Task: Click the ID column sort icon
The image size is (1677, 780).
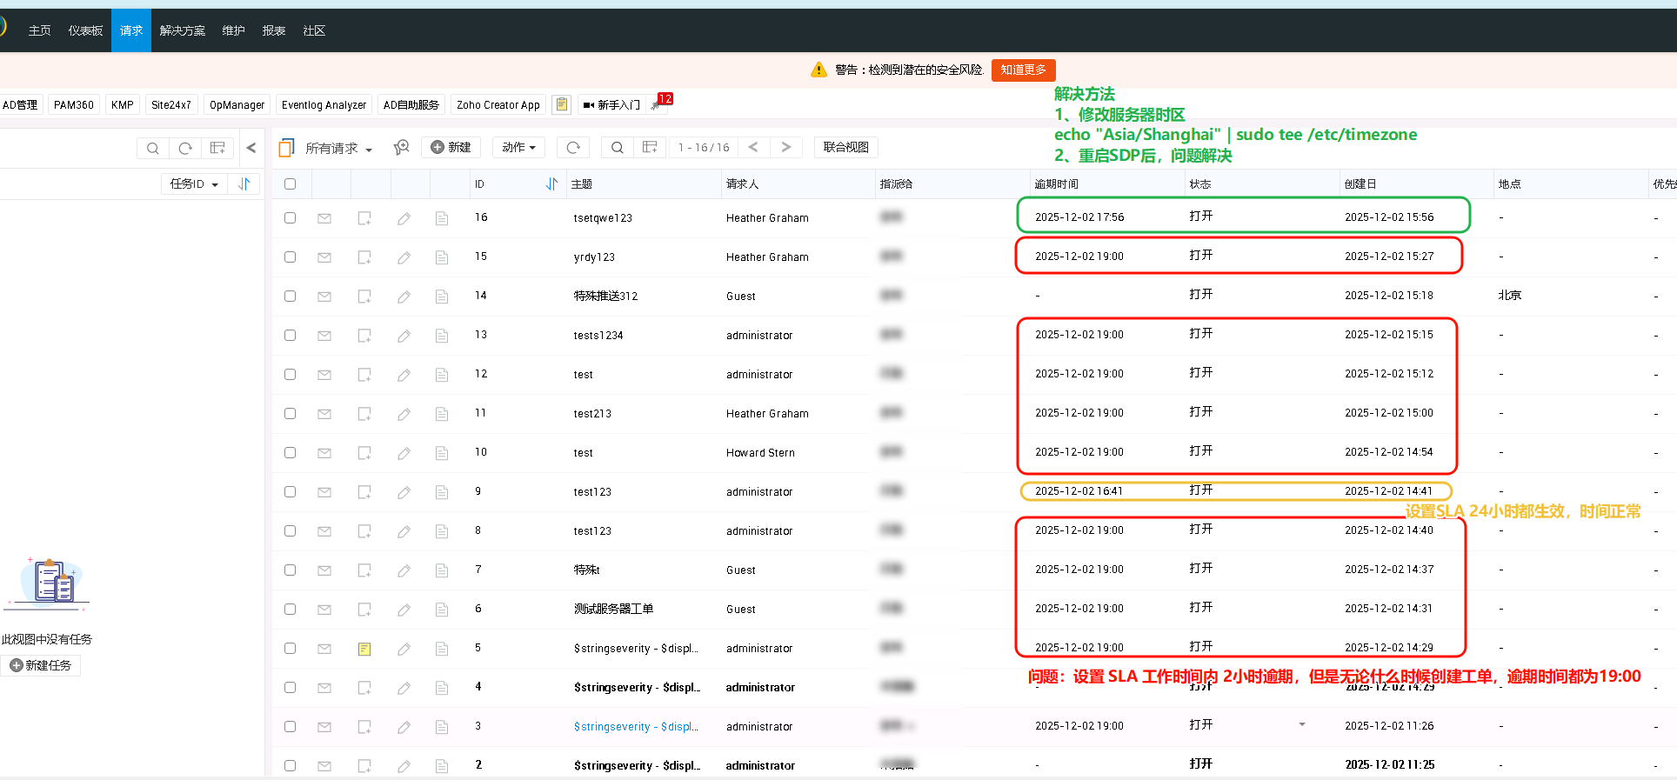Action: click(551, 184)
